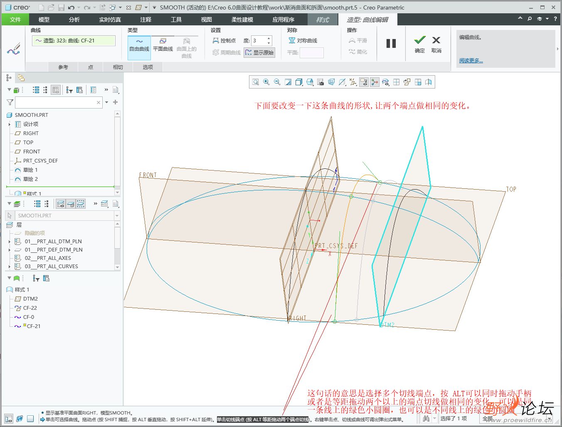Select the DTM2 item in style tree

tap(30, 299)
